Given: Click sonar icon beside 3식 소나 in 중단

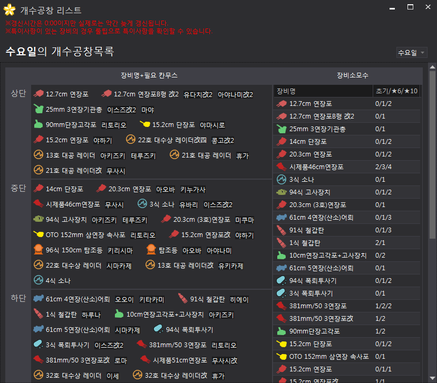Looking at the screenshot, I should click(x=142, y=204).
